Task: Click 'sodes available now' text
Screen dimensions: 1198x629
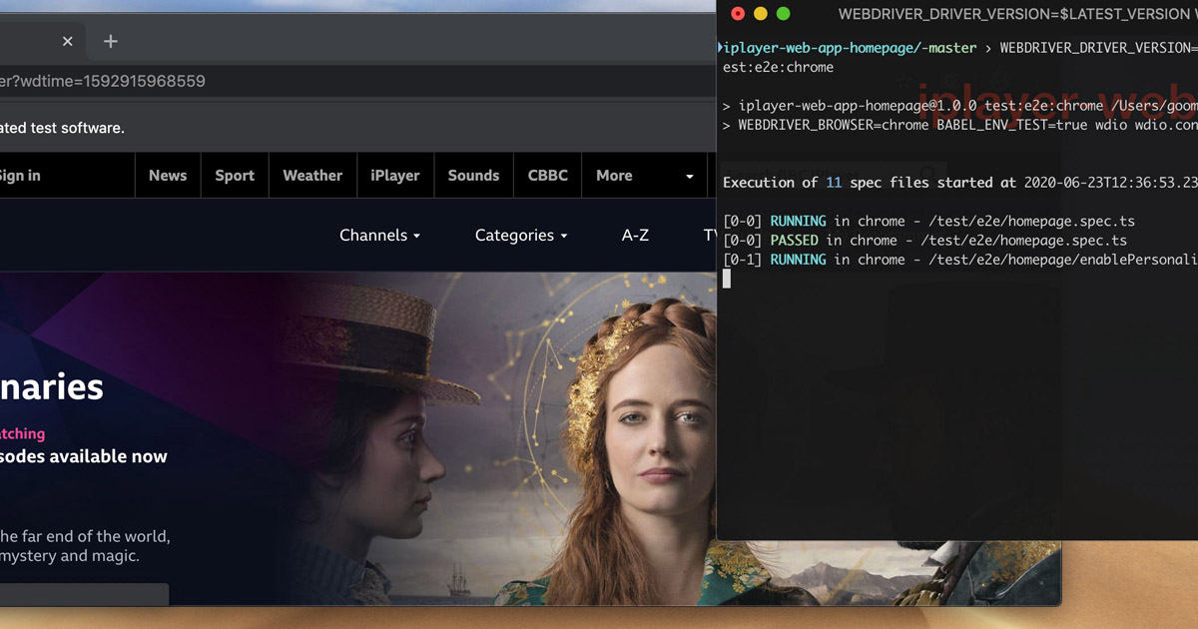Action: [84, 456]
